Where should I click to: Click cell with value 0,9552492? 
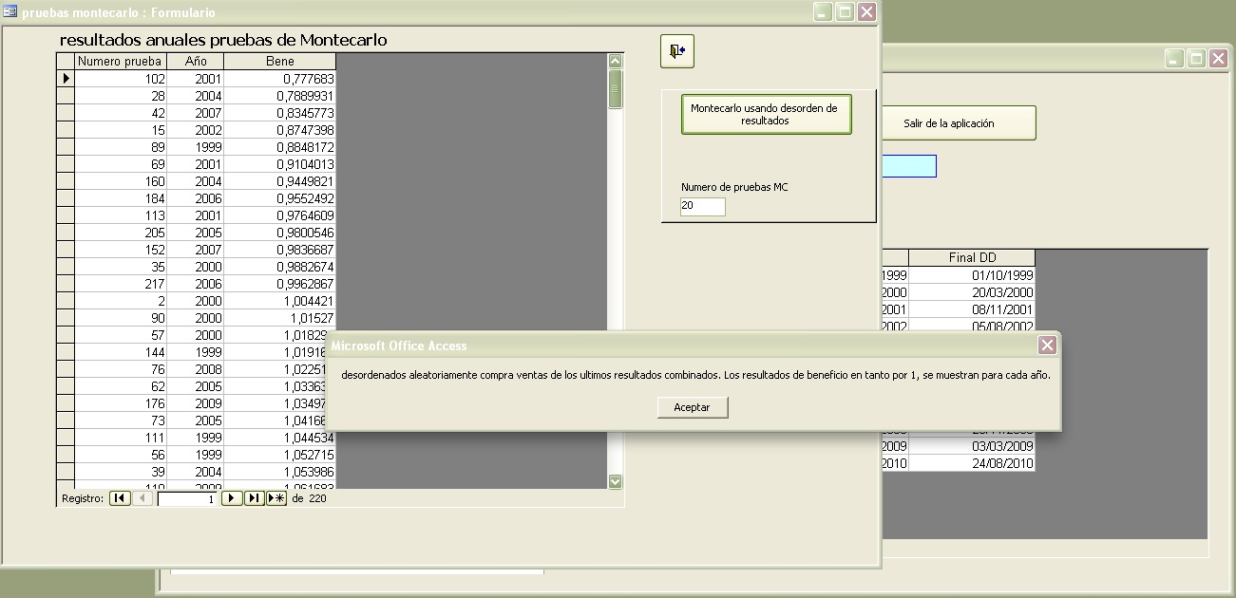click(280, 199)
